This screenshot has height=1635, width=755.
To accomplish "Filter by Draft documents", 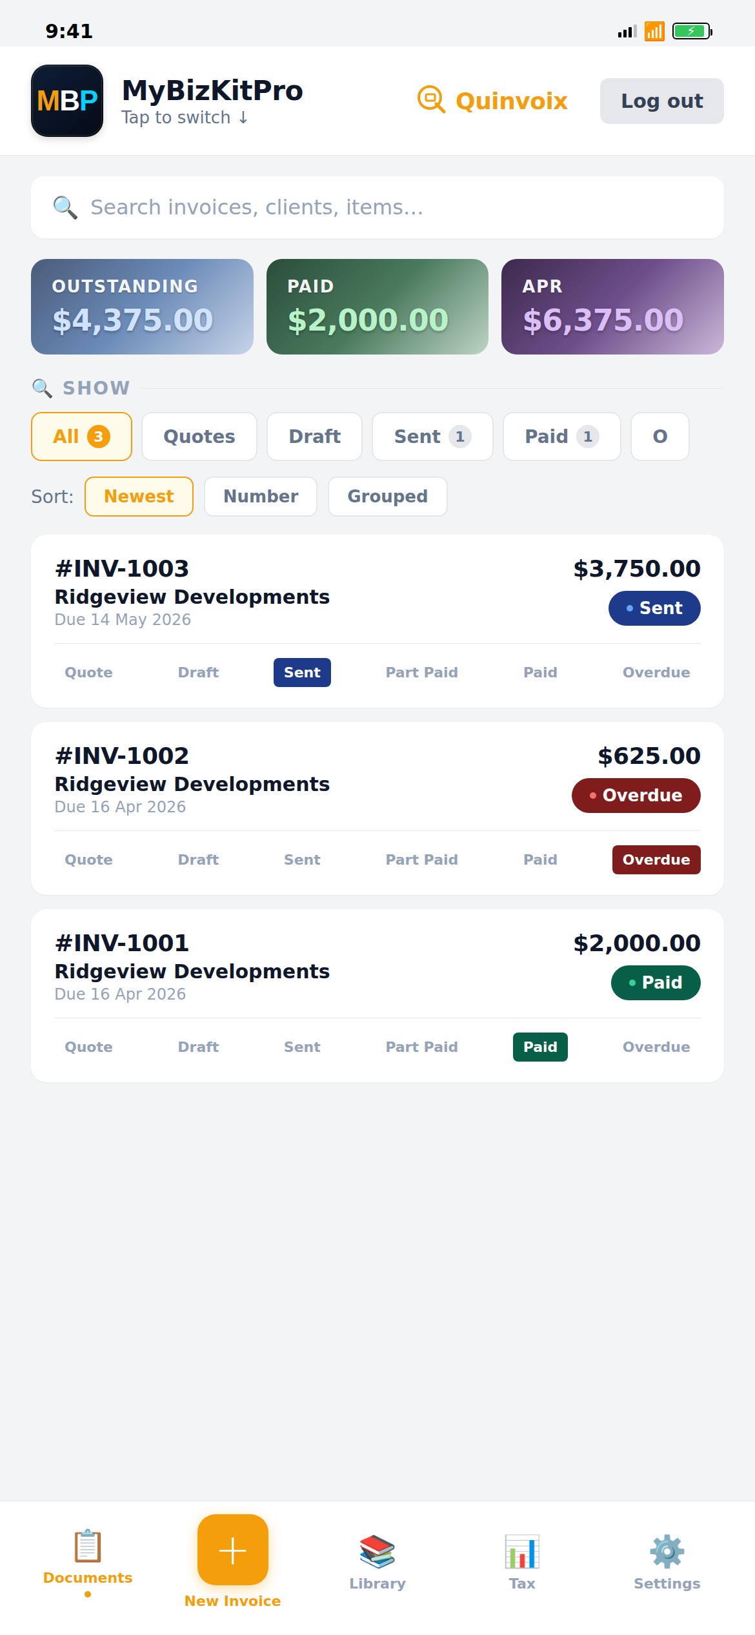I will (x=314, y=437).
